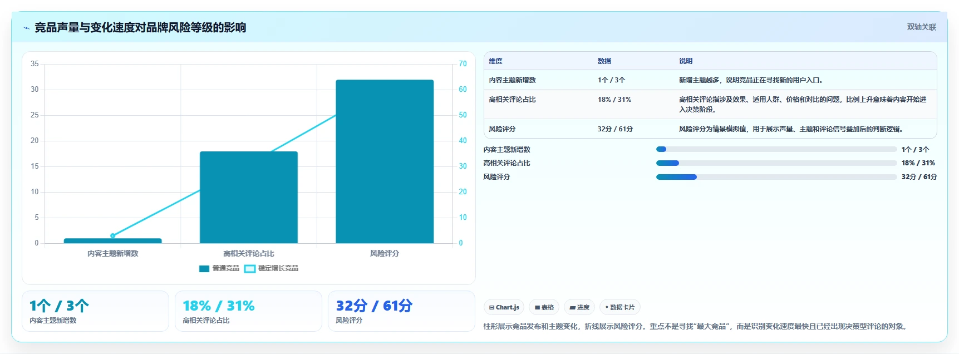This screenshot has width=959, height=354.
Task: Click the Chart.js tag chip
Action: click(504, 307)
